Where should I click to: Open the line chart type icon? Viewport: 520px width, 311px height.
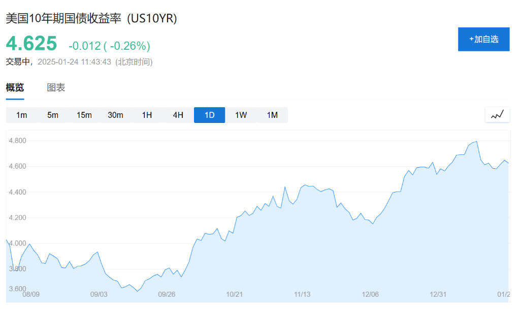pos(497,115)
